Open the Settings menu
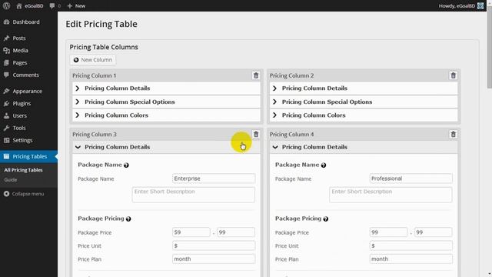Screen dimensions: 492x277 click(x=22, y=140)
